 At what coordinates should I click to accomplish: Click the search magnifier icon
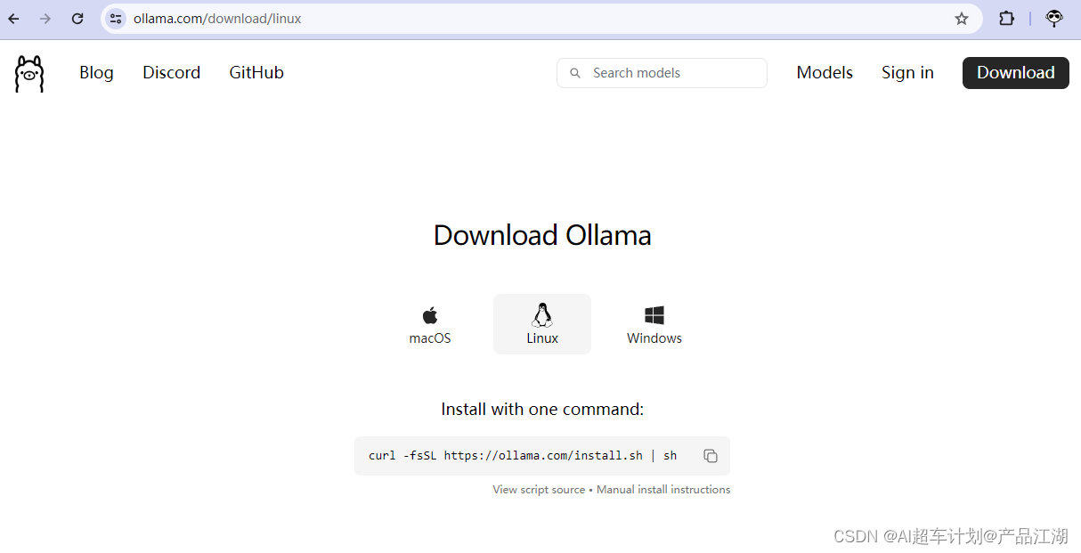tap(575, 73)
